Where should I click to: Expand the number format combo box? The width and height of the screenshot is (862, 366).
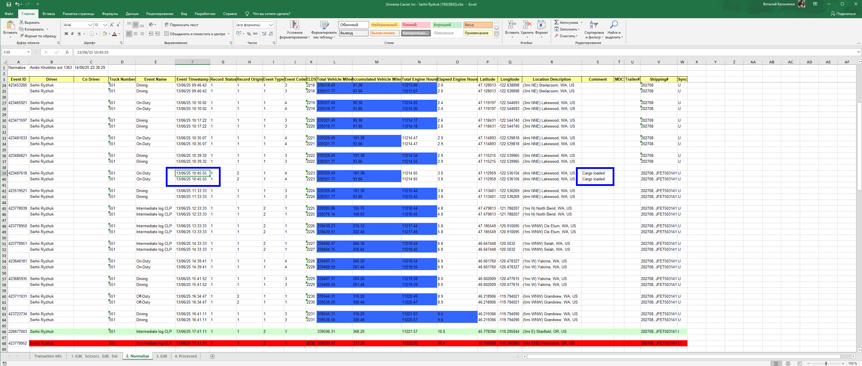(271, 25)
